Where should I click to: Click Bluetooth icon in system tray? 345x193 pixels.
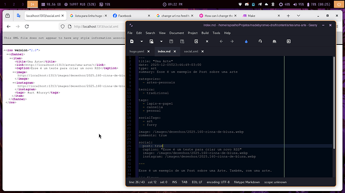coord(273,4)
